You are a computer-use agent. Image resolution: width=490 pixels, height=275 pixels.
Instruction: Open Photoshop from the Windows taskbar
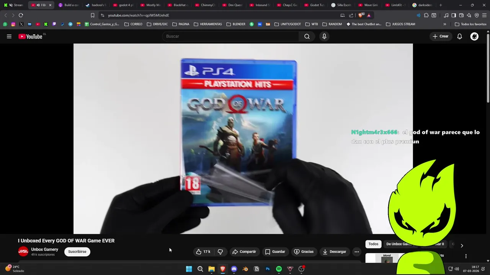pos(268,269)
